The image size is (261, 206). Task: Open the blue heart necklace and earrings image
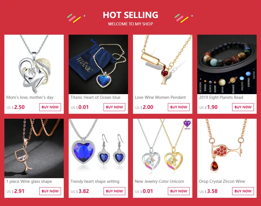pos(98,148)
